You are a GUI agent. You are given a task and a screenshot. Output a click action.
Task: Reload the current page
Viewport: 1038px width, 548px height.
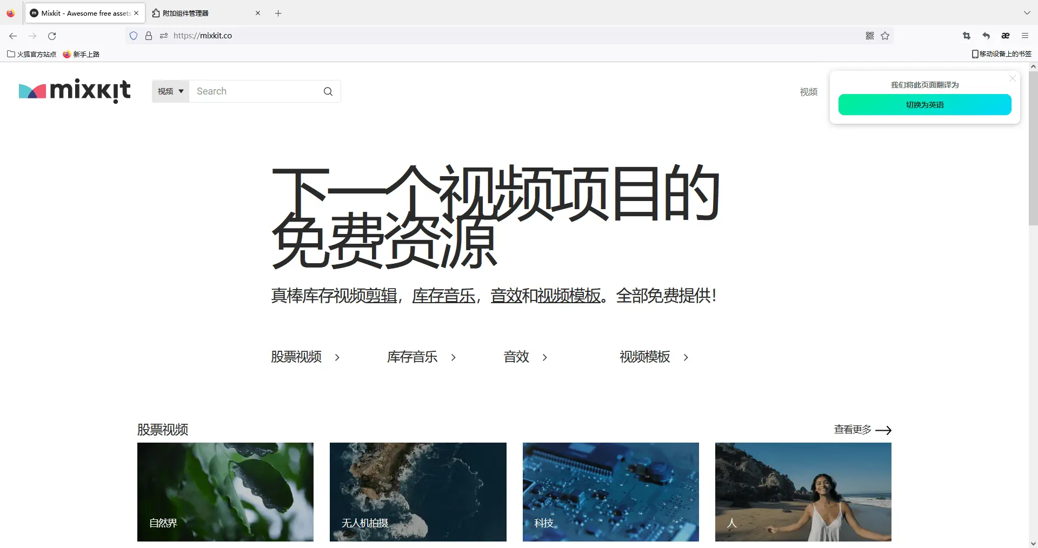(52, 36)
